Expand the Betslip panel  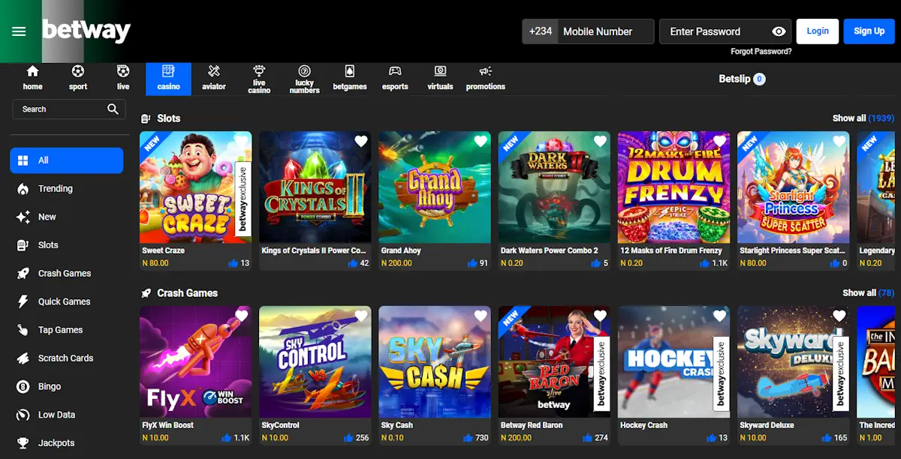tap(742, 78)
